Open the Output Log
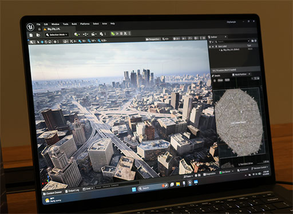This screenshot has height=214, width=293. (x=72, y=191)
